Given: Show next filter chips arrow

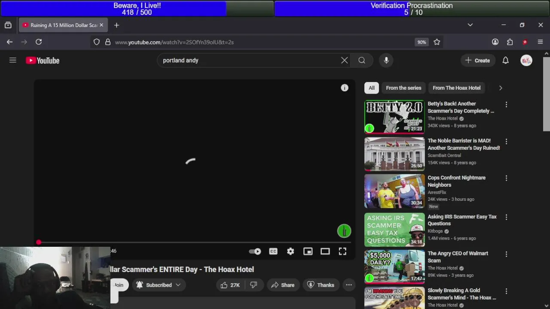Looking at the screenshot, I should (501, 88).
